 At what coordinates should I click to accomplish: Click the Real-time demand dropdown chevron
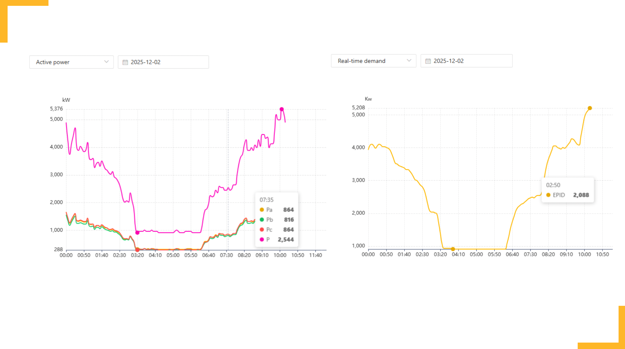click(x=409, y=61)
